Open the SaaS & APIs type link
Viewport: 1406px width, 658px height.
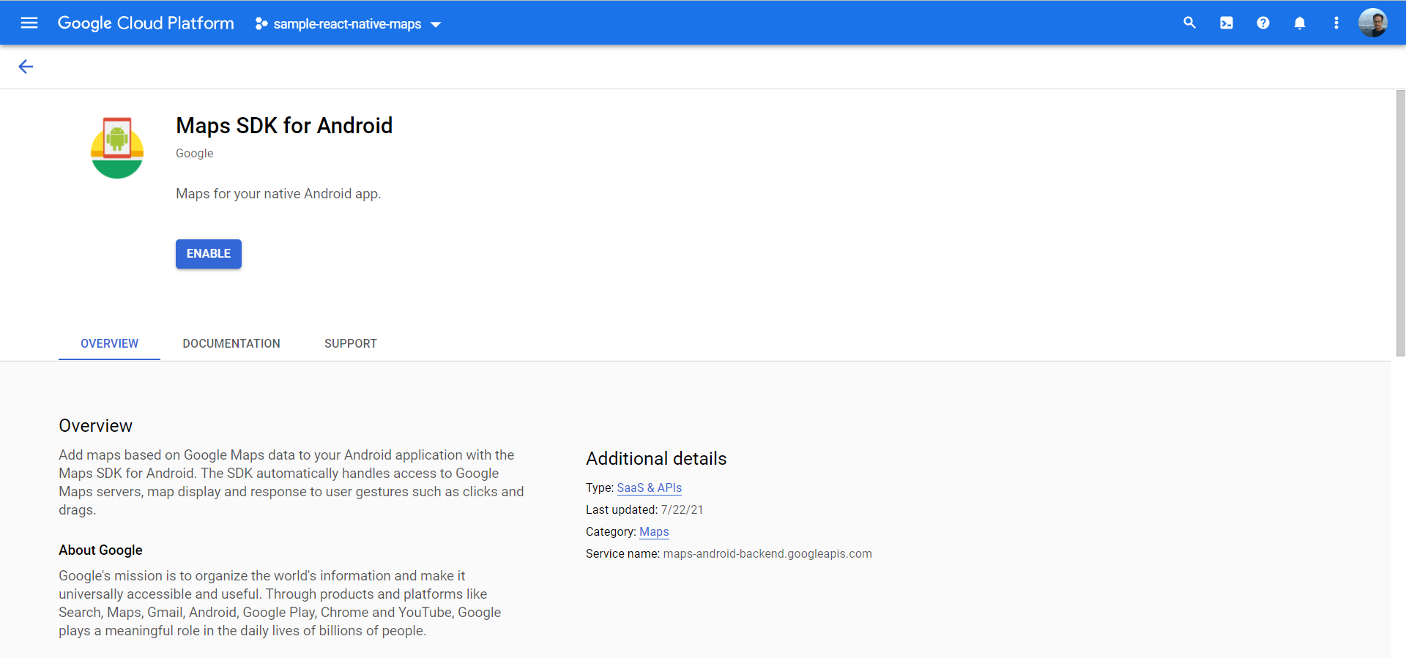650,487
